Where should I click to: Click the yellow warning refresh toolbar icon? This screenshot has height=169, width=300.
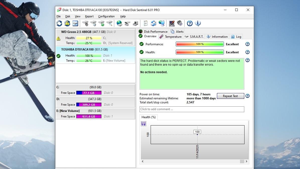point(67,23)
